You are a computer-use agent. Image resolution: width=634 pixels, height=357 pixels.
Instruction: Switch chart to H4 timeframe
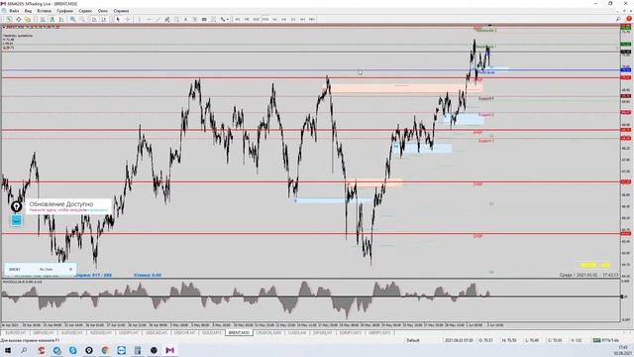tap(284, 19)
